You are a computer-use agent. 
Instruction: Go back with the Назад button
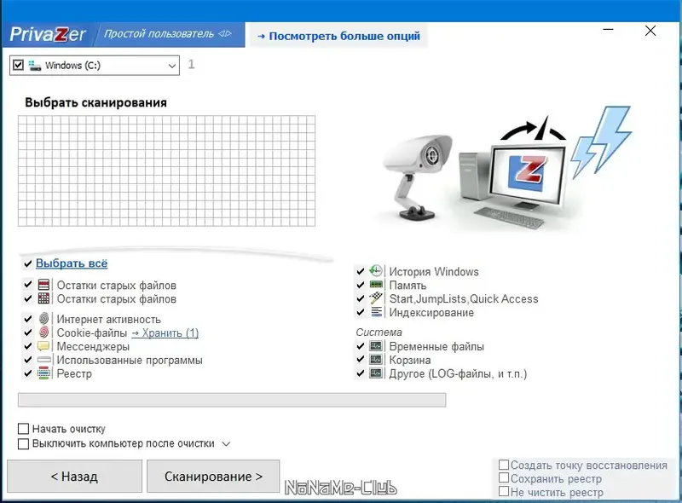click(x=74, y=477)
